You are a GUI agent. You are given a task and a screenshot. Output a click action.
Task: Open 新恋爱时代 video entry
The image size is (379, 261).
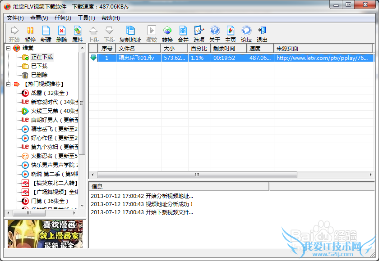[55, 102]
